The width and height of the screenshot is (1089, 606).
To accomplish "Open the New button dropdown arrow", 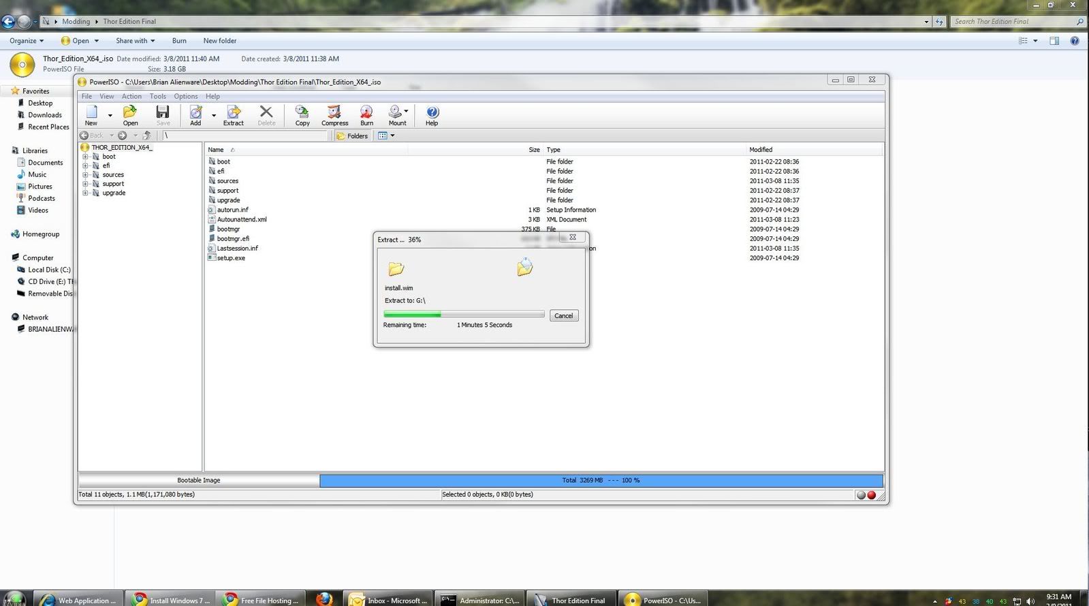I will pos(110,115).
